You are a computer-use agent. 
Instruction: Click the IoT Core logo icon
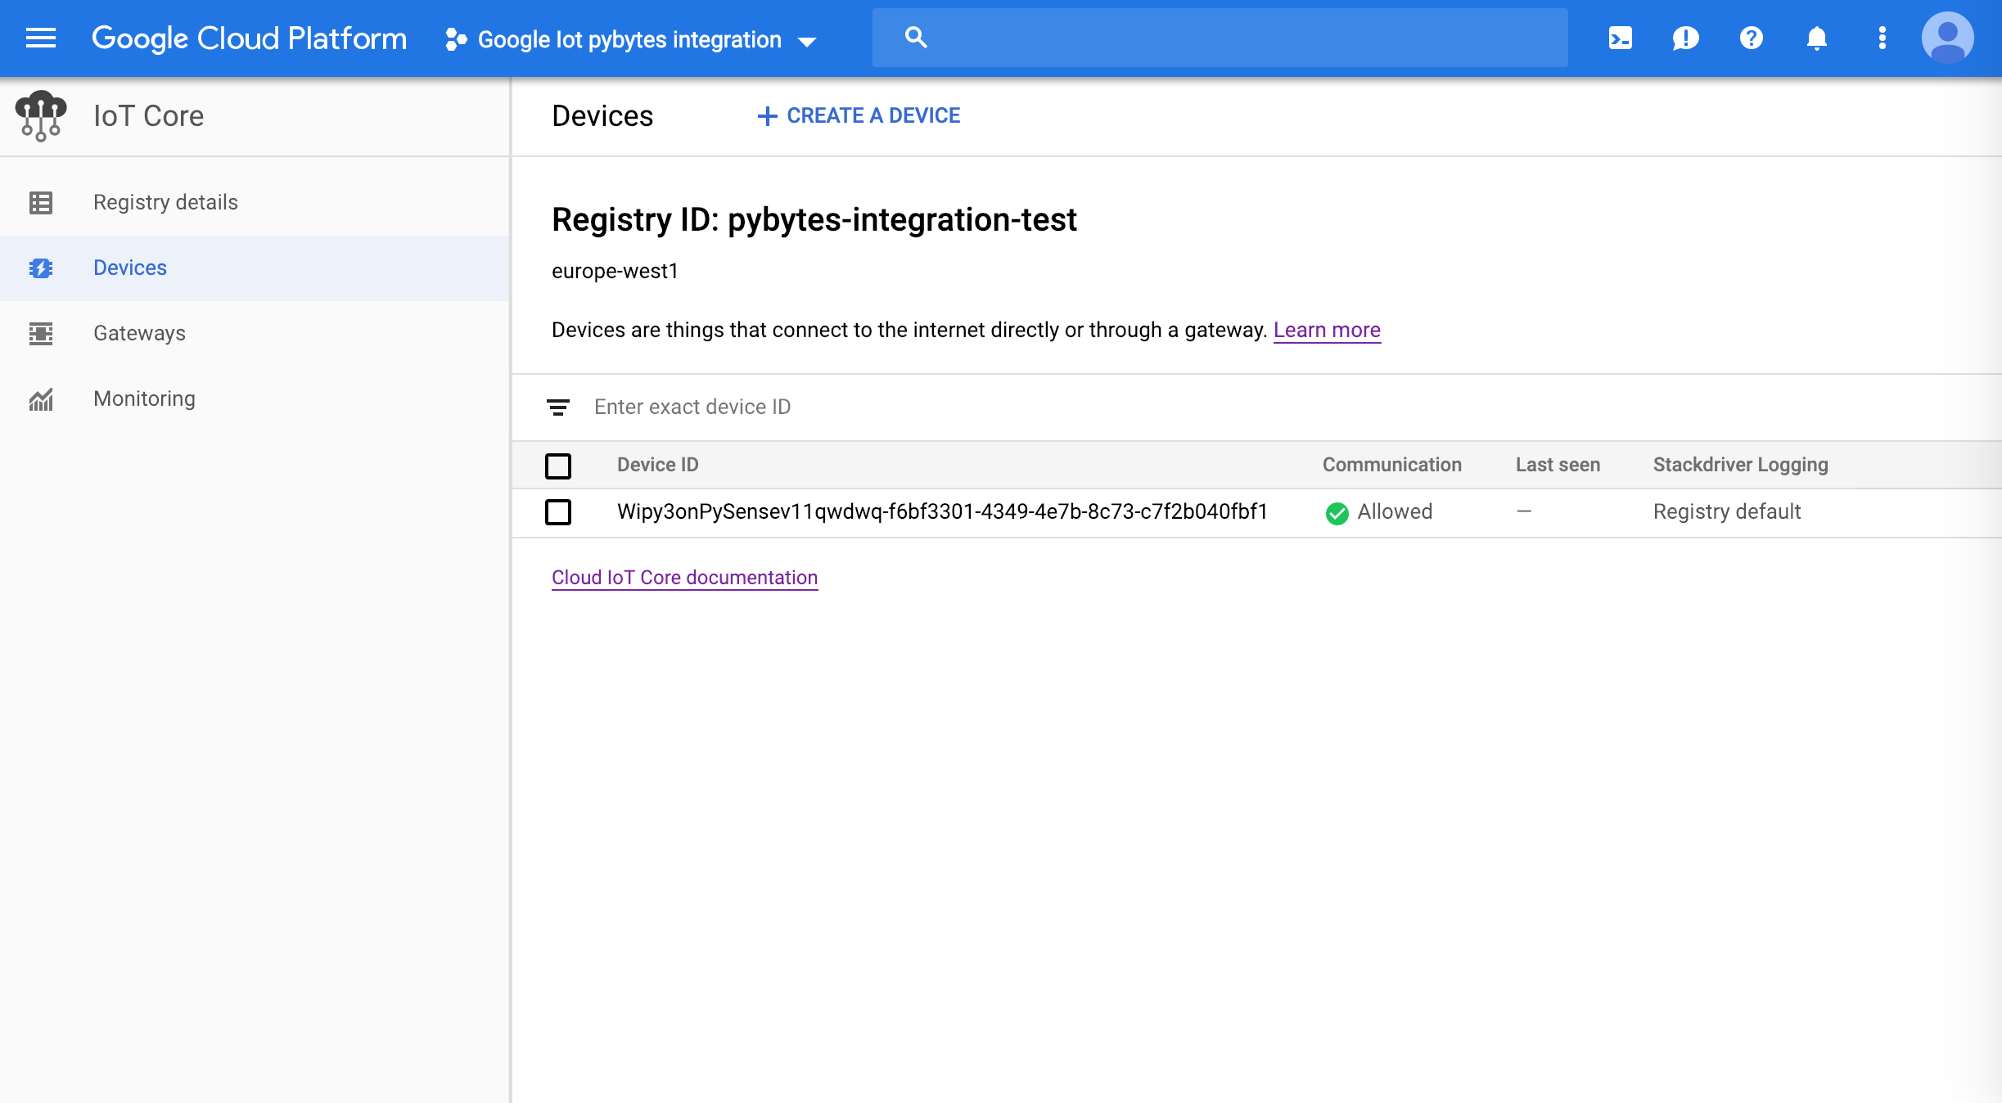(41, 115)
